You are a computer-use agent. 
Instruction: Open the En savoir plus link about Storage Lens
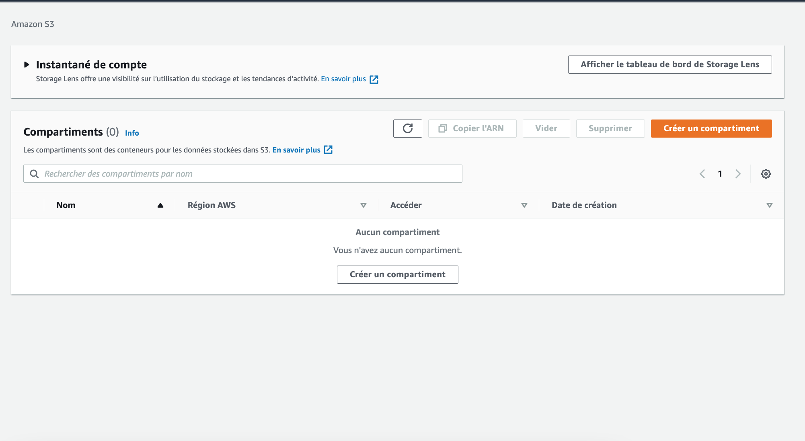[x=343, y=78]
